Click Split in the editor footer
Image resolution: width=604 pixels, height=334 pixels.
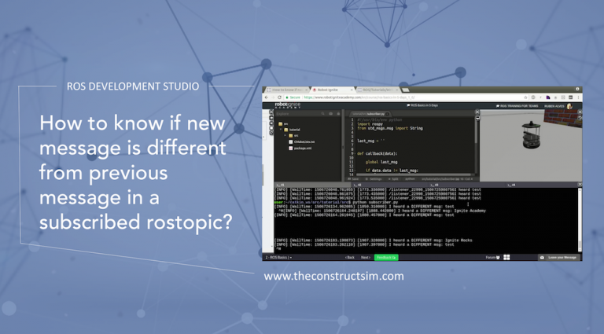click(393, 179)
